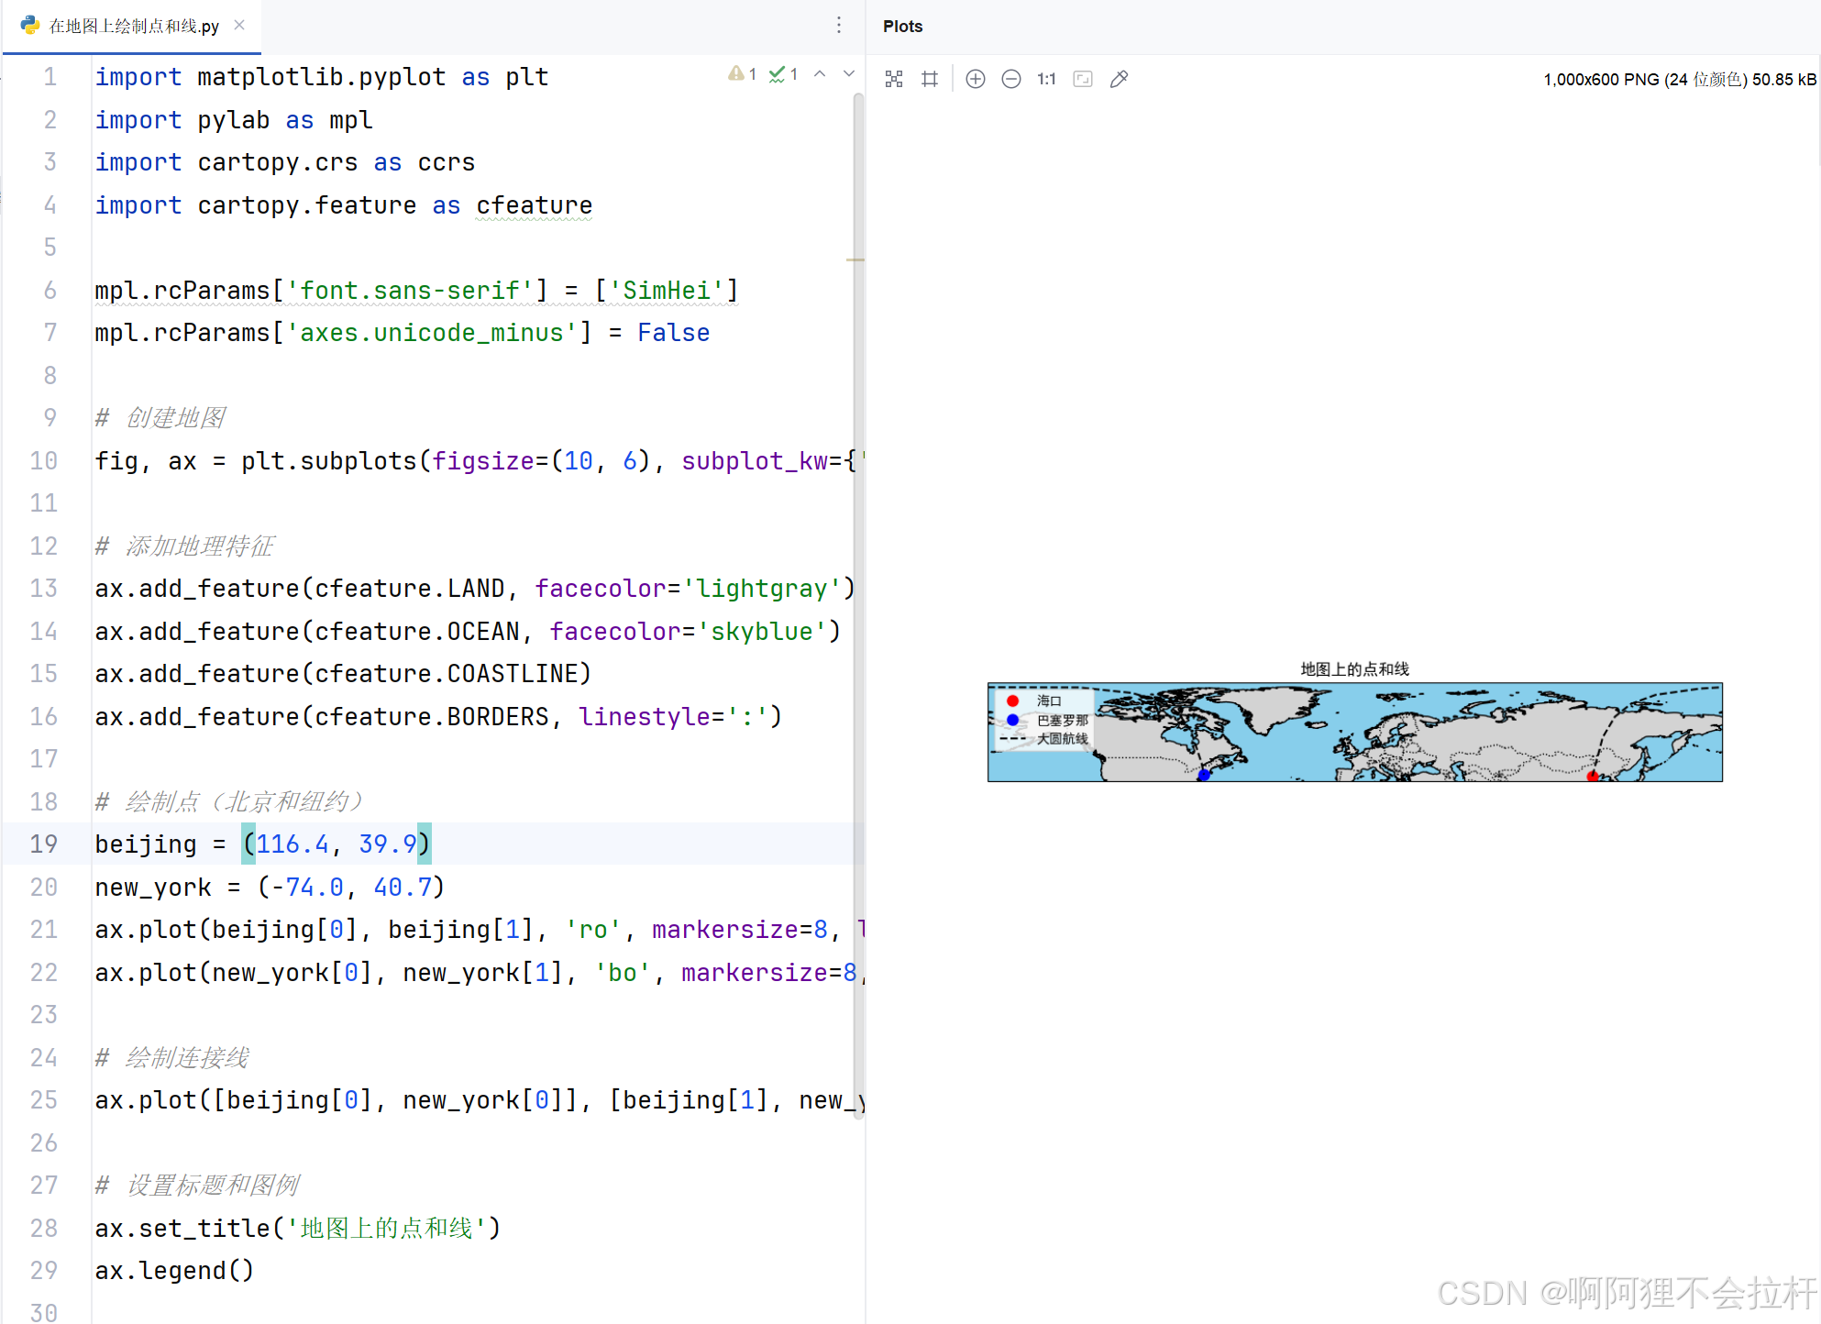Zoom out of the plot image
The image size is (1821, 1324).
pyautogui.click(x=1011, y=79)
